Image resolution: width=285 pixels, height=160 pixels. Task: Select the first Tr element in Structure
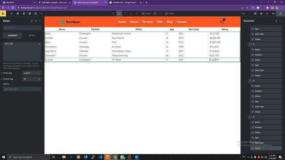265,44
